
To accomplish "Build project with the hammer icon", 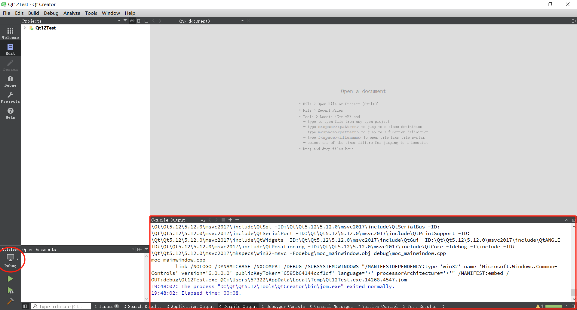I will point(10,301).
